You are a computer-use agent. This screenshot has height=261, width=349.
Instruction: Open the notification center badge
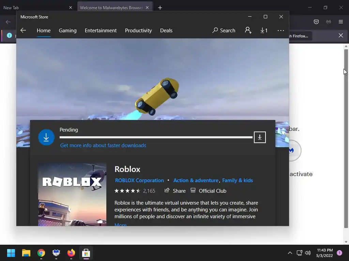[x=339, y=253]
